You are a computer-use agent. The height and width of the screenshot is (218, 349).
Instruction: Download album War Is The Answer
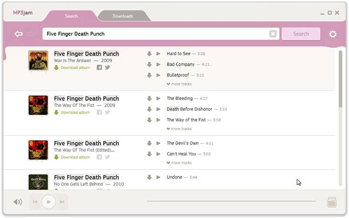75,68
